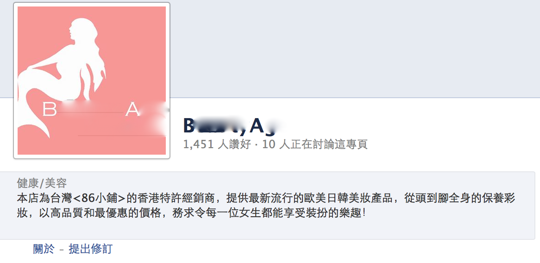This screenshot has width=540, height=263.
Task: Select the 健康/美容 category label
Action: (x=42, y=183)
